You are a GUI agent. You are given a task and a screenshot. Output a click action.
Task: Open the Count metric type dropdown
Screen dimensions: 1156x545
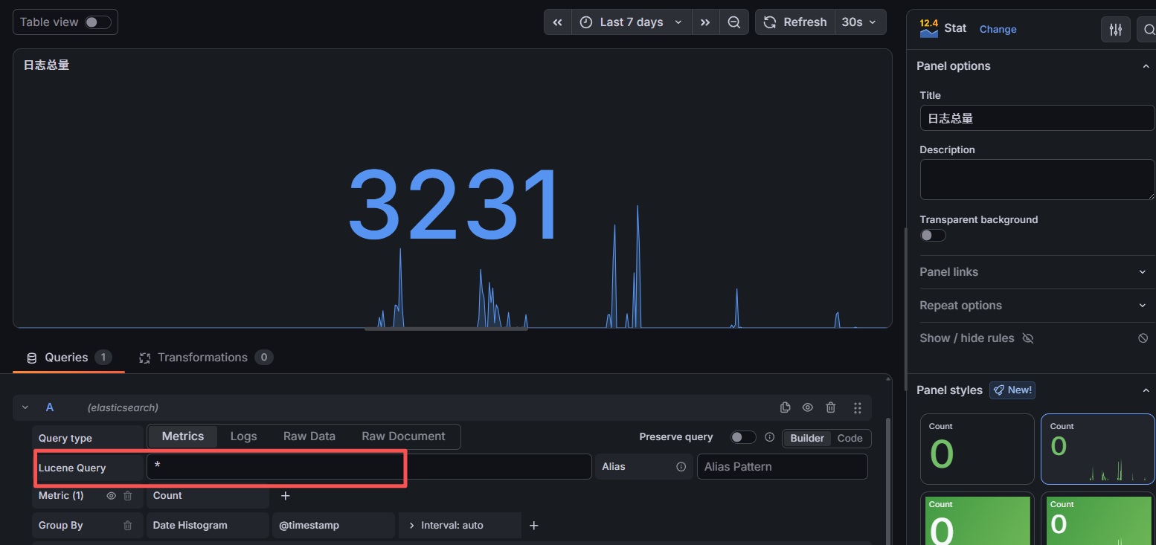pos(208,496)
